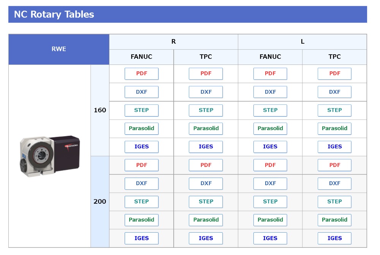Screen dimensions: 380x255
Task: Open STEP file for 160 L FANUC
Action: (x=270, y=110)
